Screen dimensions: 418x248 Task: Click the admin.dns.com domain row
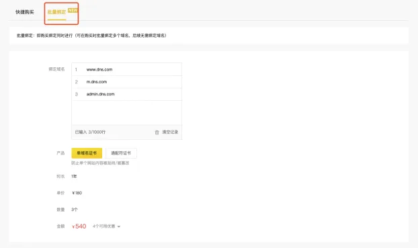(126, 94)
